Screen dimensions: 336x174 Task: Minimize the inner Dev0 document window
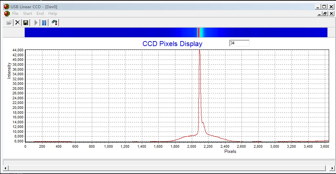[320, 14]
